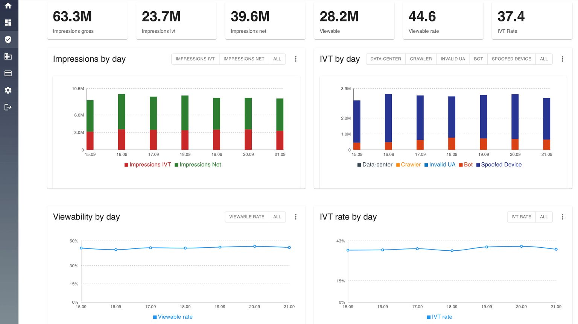
Task: Click the 20.09 viewable rate data point
Action: tap(255, 247)
